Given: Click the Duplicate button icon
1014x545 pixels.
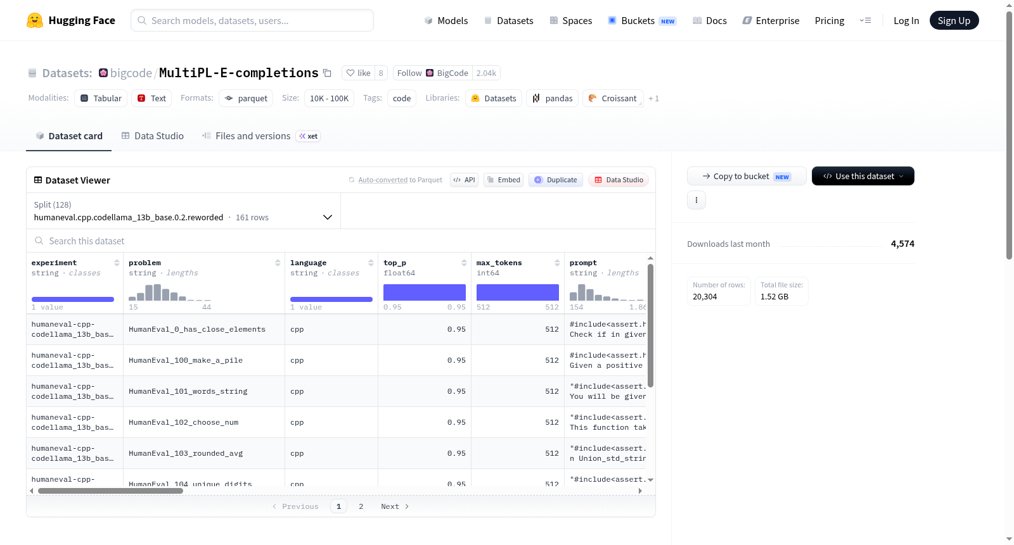Looking at the screenshot, I should [x=539, y=180].
